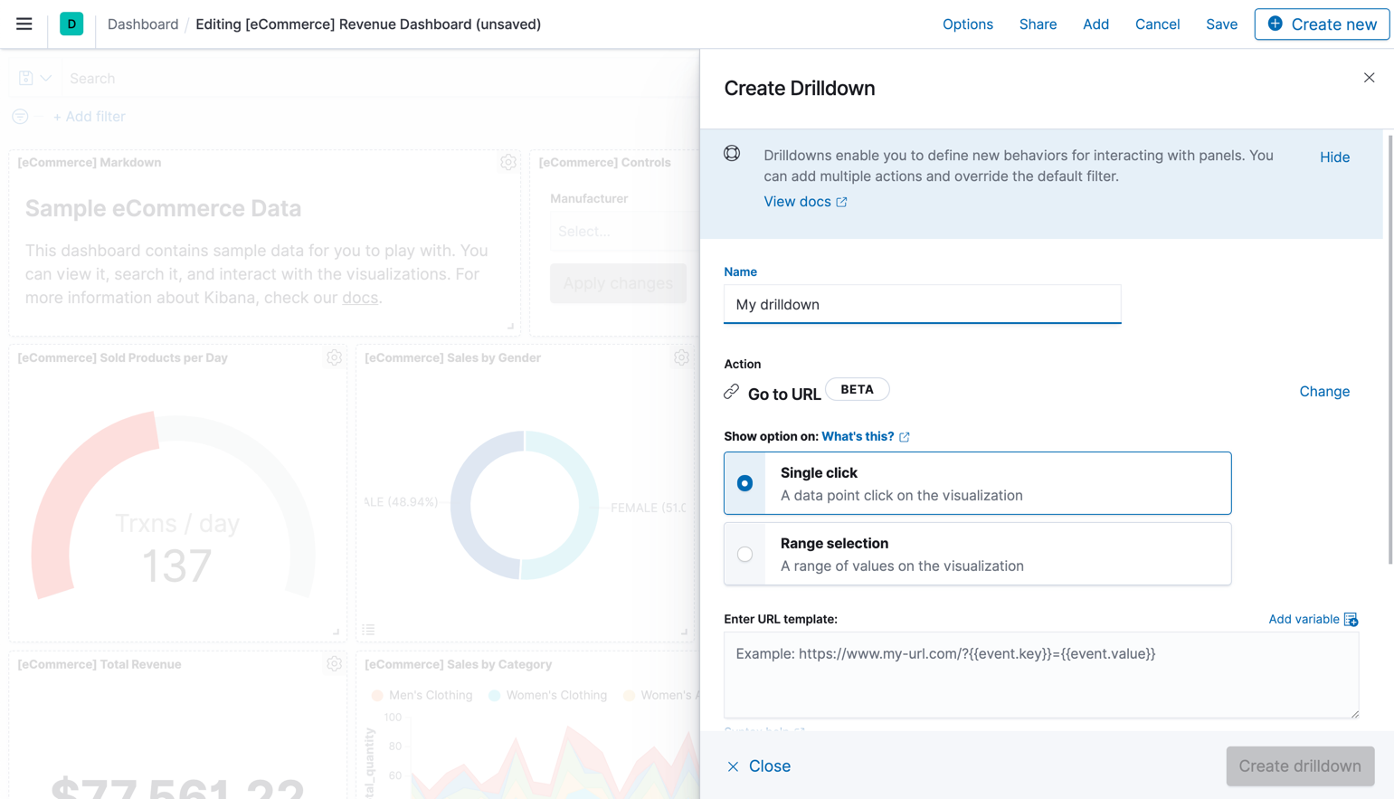
Task: Hide the drilldown help callout
Action: pyautogui.click(x=1334, y=157)
